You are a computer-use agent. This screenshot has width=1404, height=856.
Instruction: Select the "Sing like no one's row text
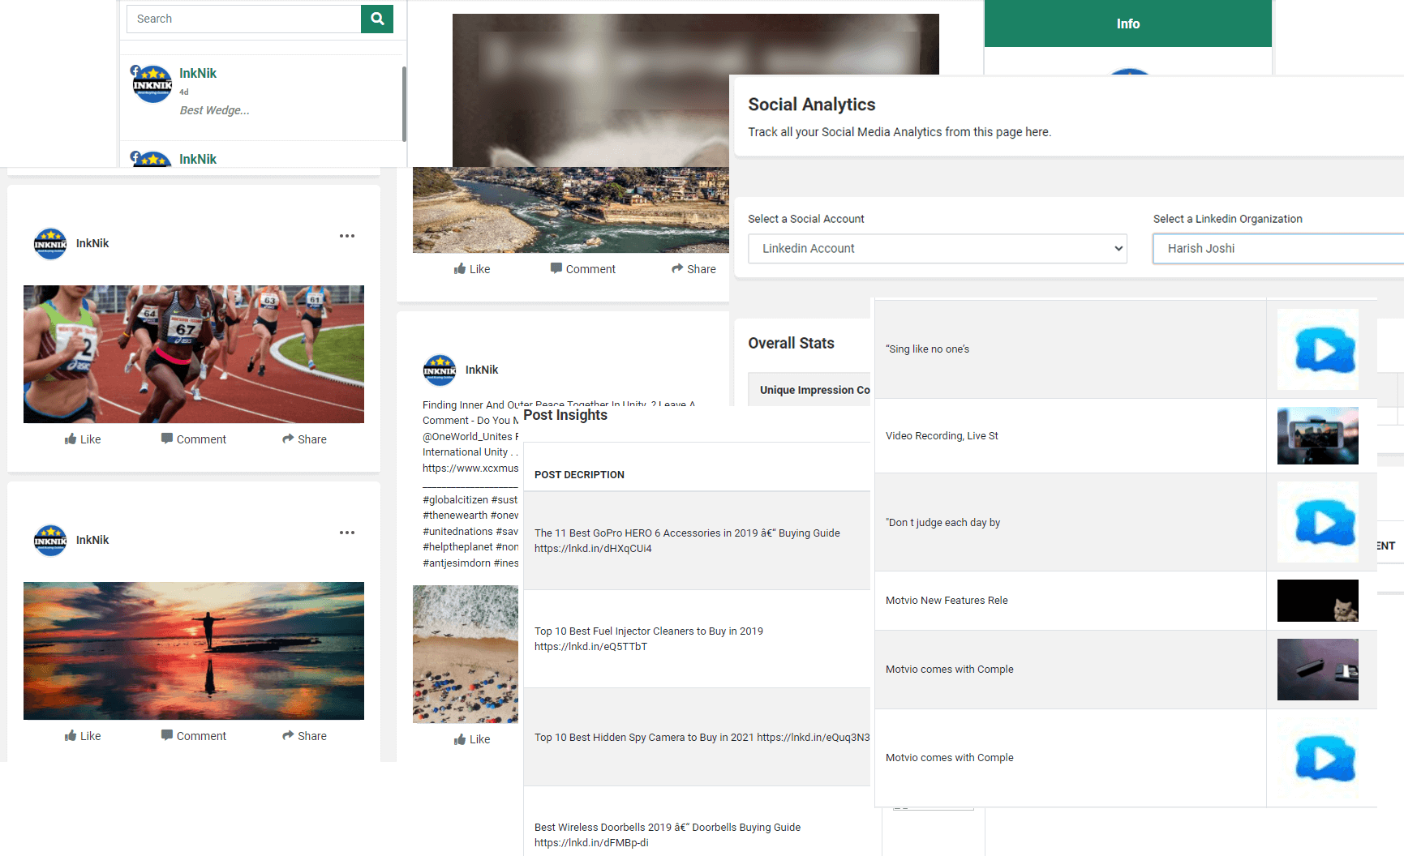click(927, 349)
